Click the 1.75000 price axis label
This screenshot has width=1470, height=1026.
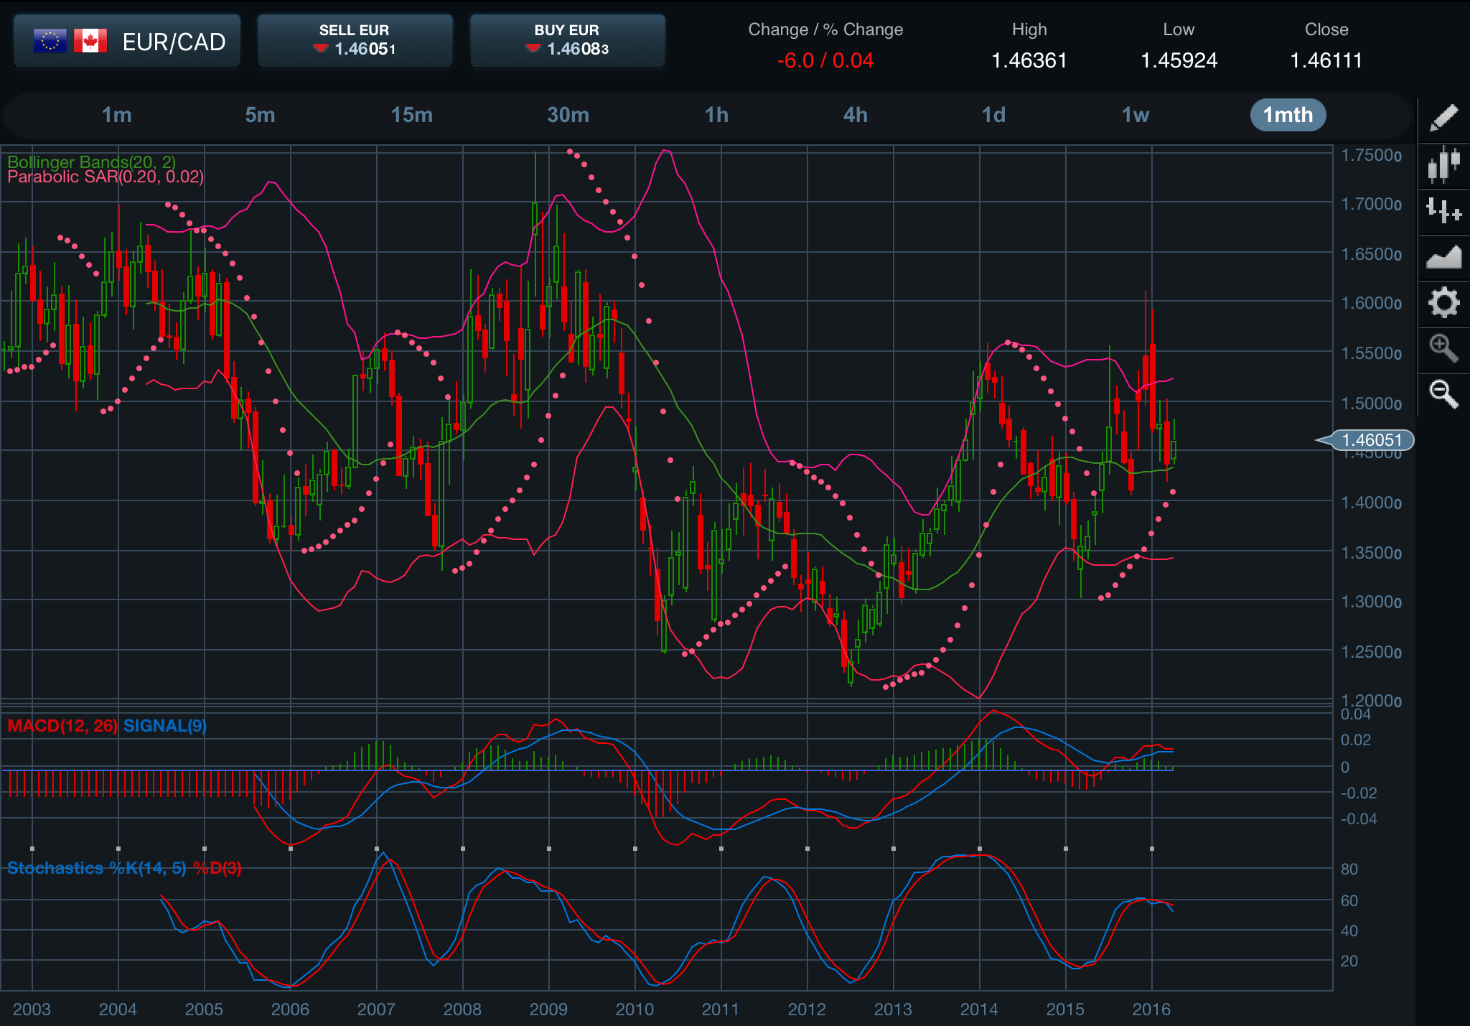1371,156
